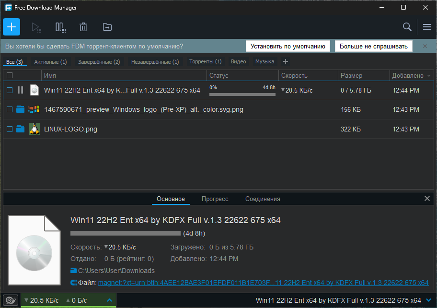Click the 0 Б/с upload speed in status bar
This screenshot has height=308, width=437.
click(76, 300)
